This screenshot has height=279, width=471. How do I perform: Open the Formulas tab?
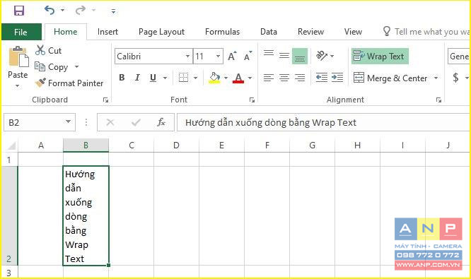click(x=222, y=32)
